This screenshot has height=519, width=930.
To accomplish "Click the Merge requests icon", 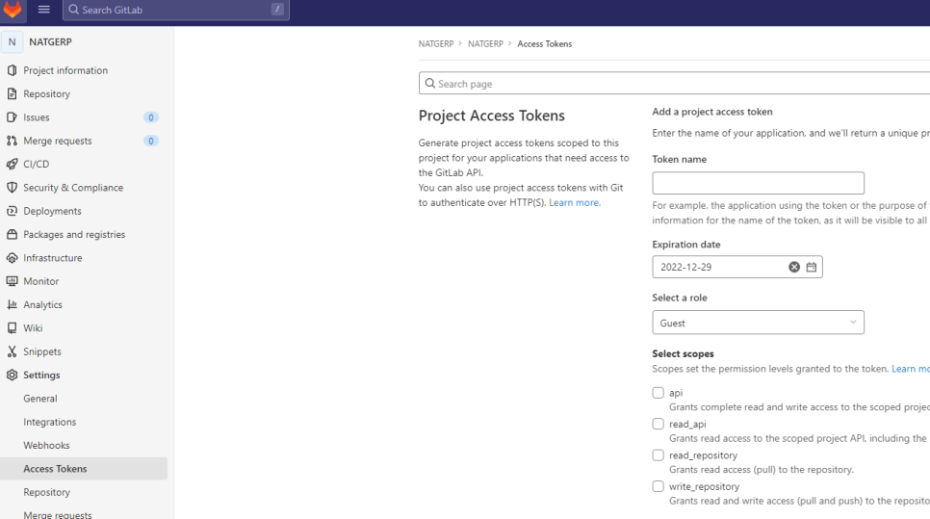I will [12, 141].
